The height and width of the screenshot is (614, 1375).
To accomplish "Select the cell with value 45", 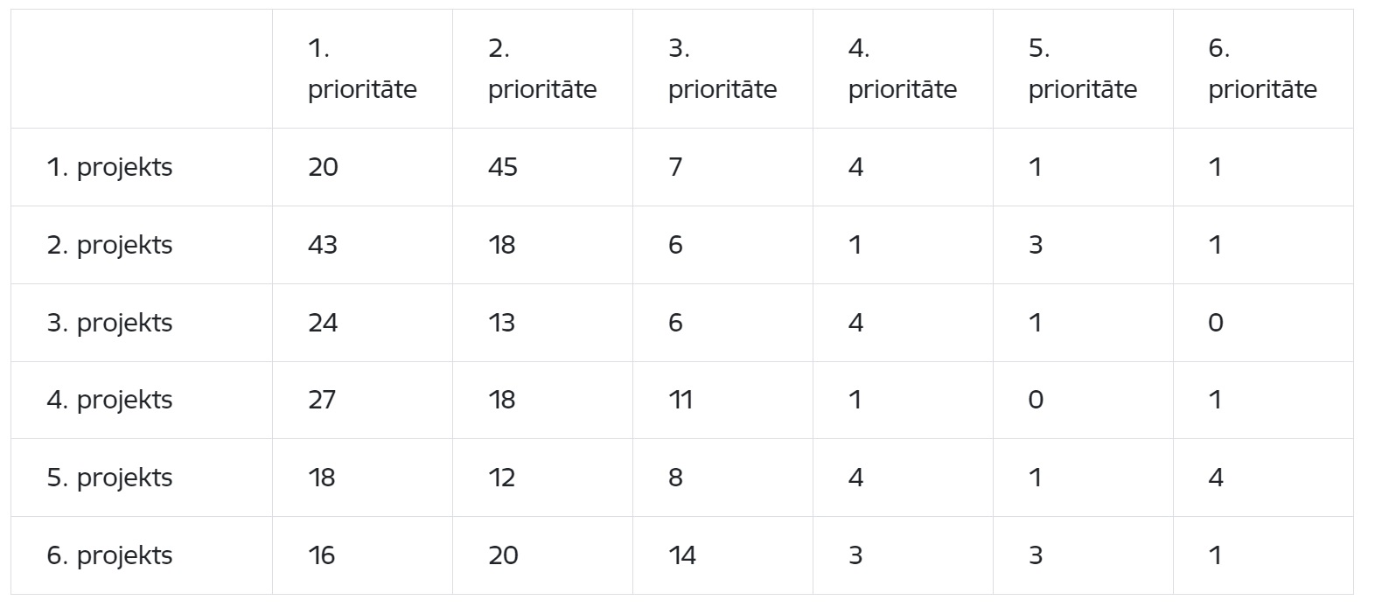I will click(542, 167).
